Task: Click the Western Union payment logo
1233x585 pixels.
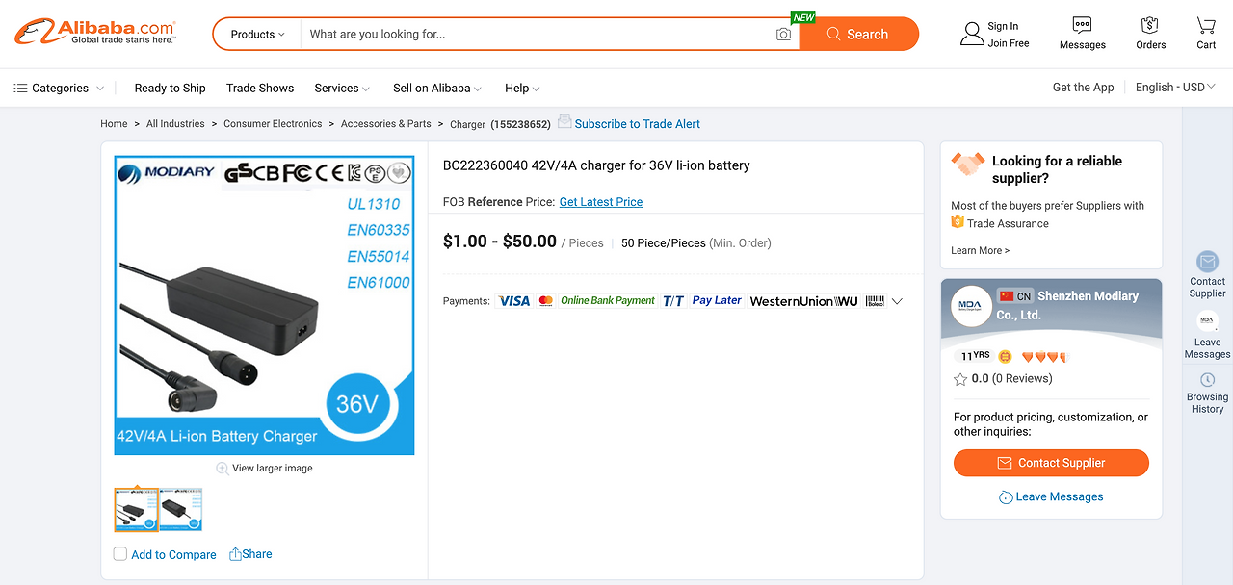Action: click(x=803, y=301)
